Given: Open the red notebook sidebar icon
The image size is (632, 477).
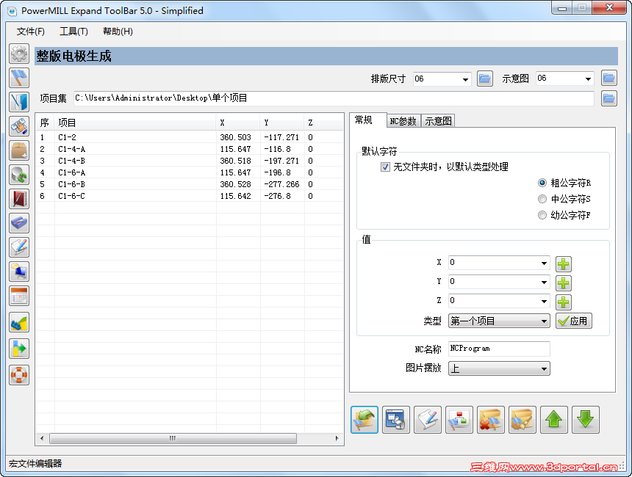Looking at the screenshot, I should click(19, 199).
